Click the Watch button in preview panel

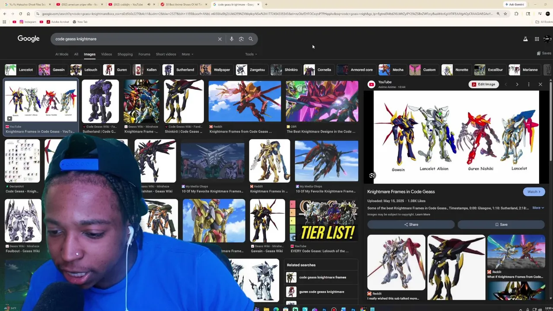pos(534,192)
